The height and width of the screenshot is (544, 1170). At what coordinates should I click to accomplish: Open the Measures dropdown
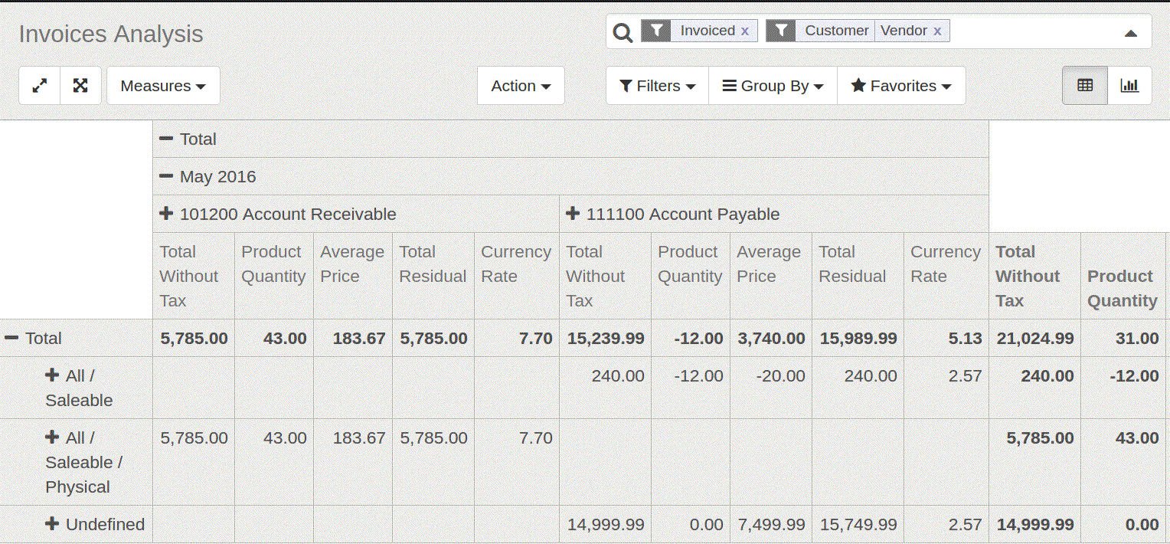[x=163, y=86]
